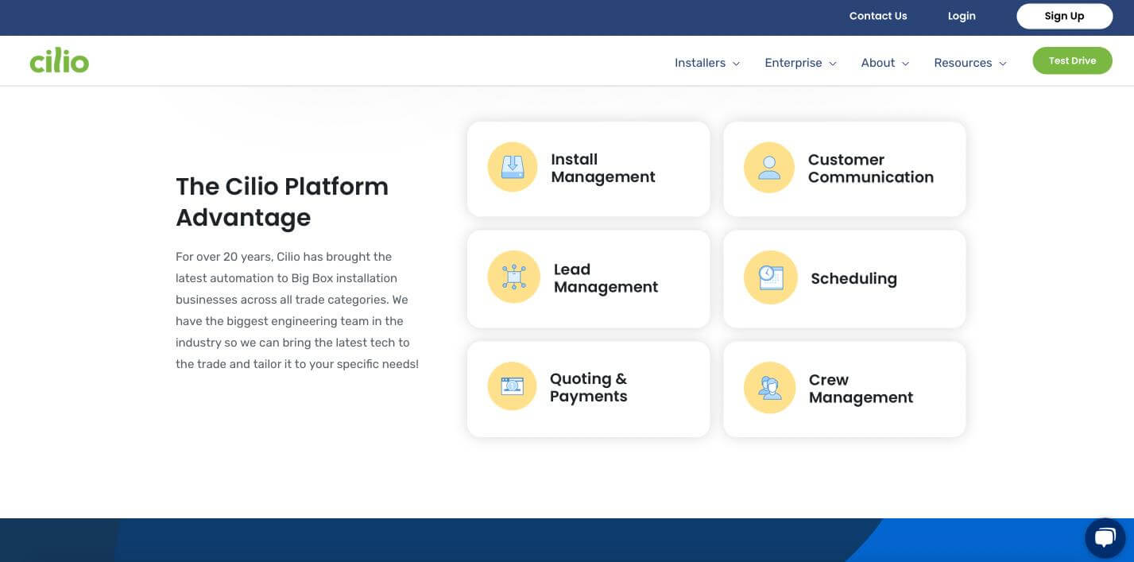Expand the Enterprise menu chevron
Viewport: 1134px width, 562px height.
pos(833,64)
